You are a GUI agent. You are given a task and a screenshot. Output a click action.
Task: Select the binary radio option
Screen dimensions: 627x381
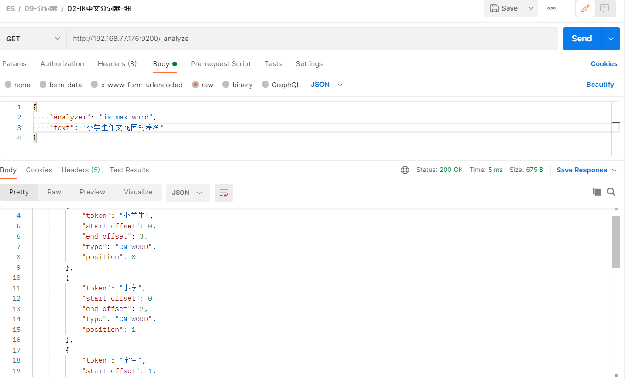[226, 85]
